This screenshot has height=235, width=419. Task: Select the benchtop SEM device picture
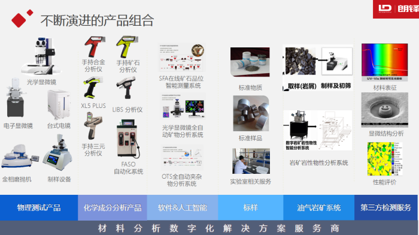(x=59, y=105)
